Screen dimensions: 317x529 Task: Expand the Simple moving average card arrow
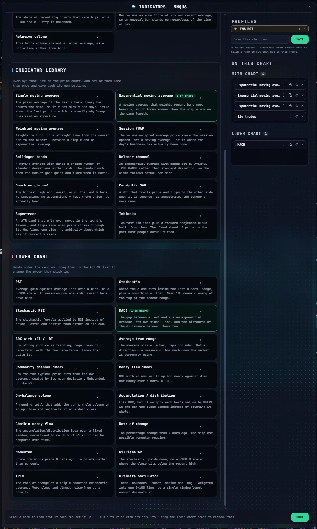pos(97,96)
